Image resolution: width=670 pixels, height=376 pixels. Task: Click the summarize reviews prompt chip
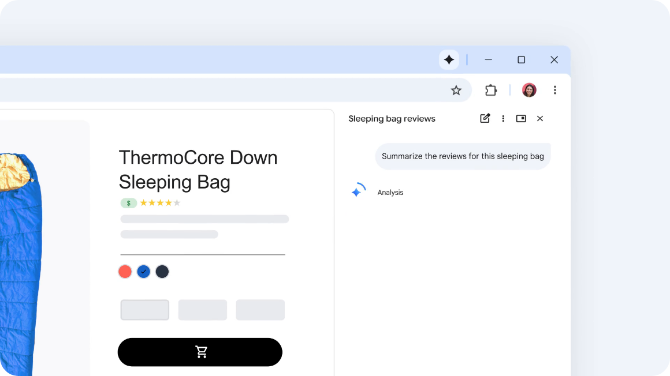(x=462, y=156)
